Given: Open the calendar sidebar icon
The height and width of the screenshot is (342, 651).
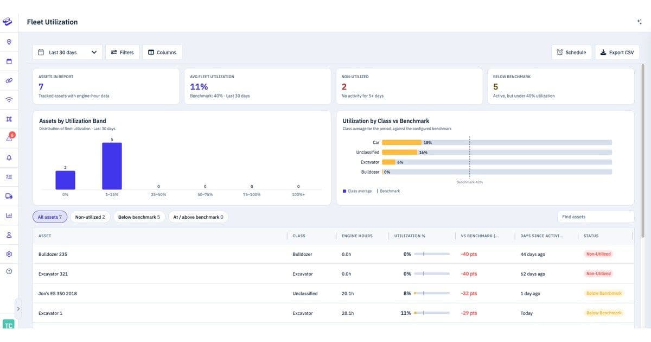Looking at the screenshot, I should (9, 61).
